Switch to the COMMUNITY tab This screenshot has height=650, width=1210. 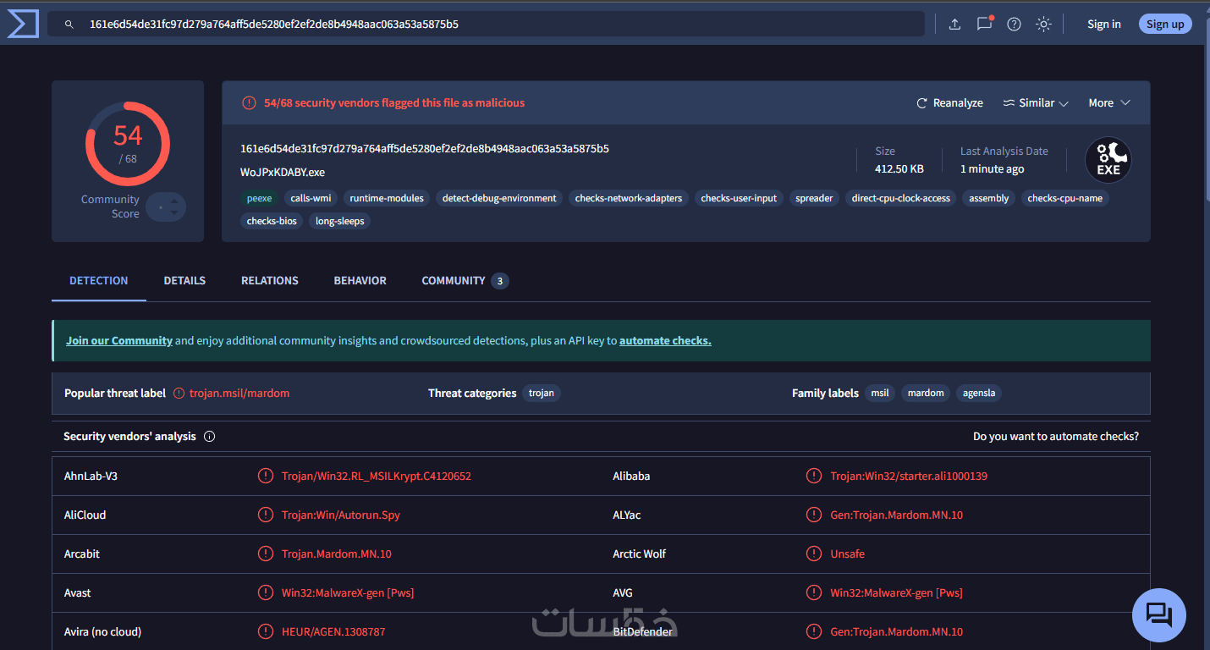[x=465, y=281]
